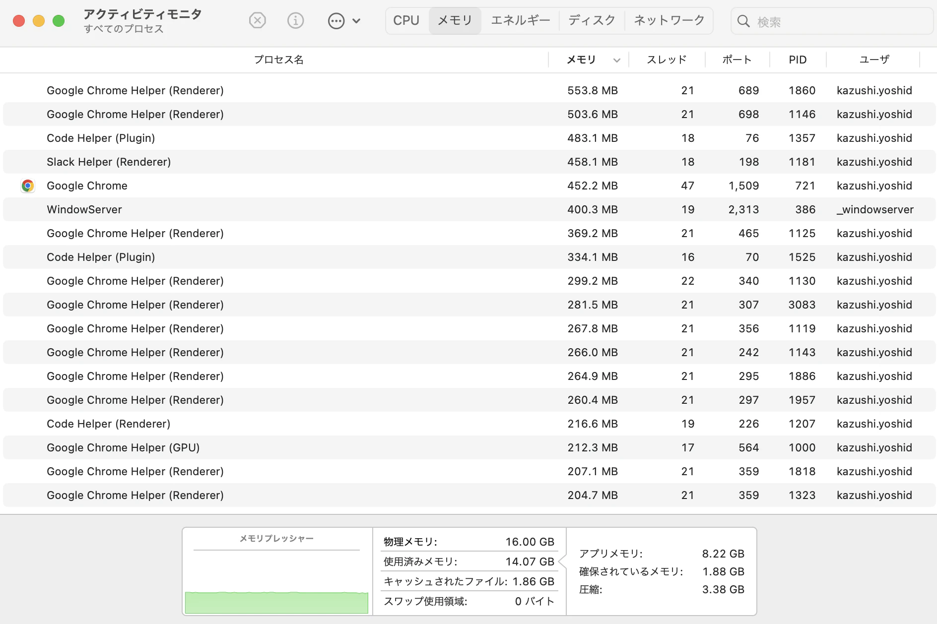
Task: Select the process using 267.8 MB
Action: pos(469,328)
